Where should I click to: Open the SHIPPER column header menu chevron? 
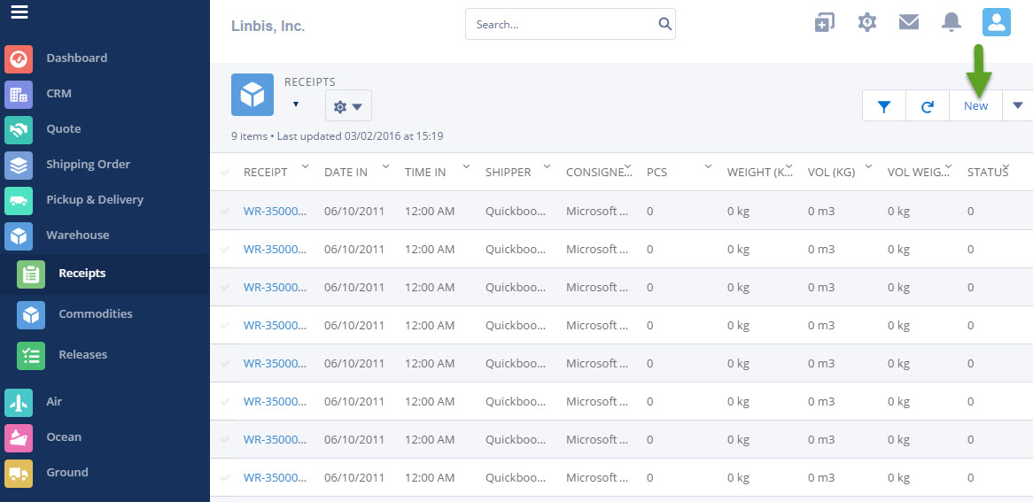(547, 166)
